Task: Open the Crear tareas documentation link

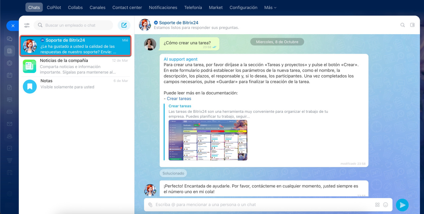Action: (x=179, y=99)
